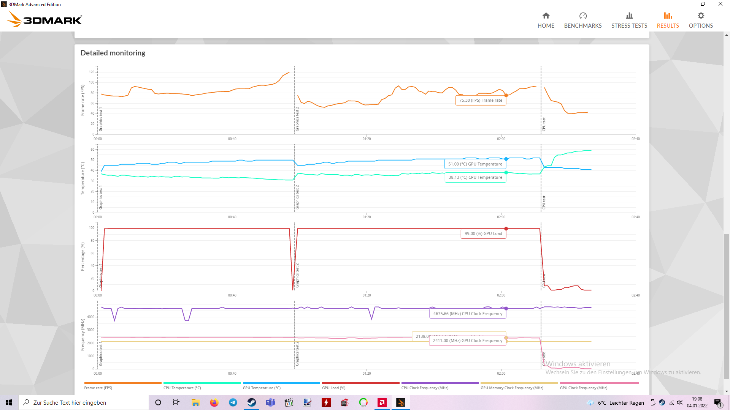
Task: Go to Stress Tests
Action: (x=629, y=20)
